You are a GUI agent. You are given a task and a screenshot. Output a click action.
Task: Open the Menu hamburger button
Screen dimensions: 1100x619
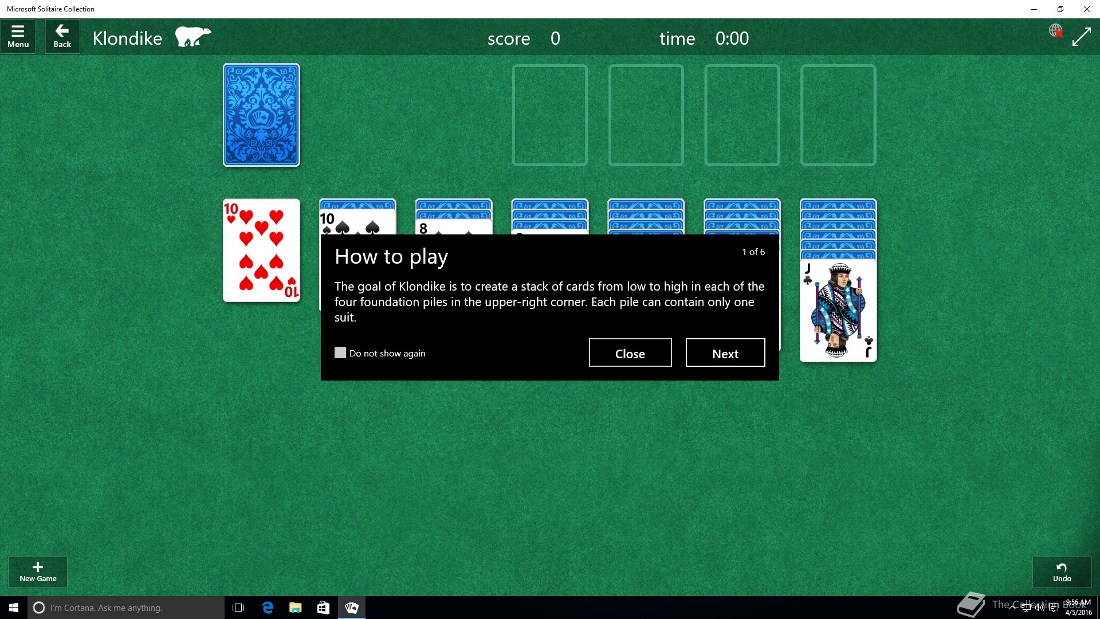pos(18,37)
